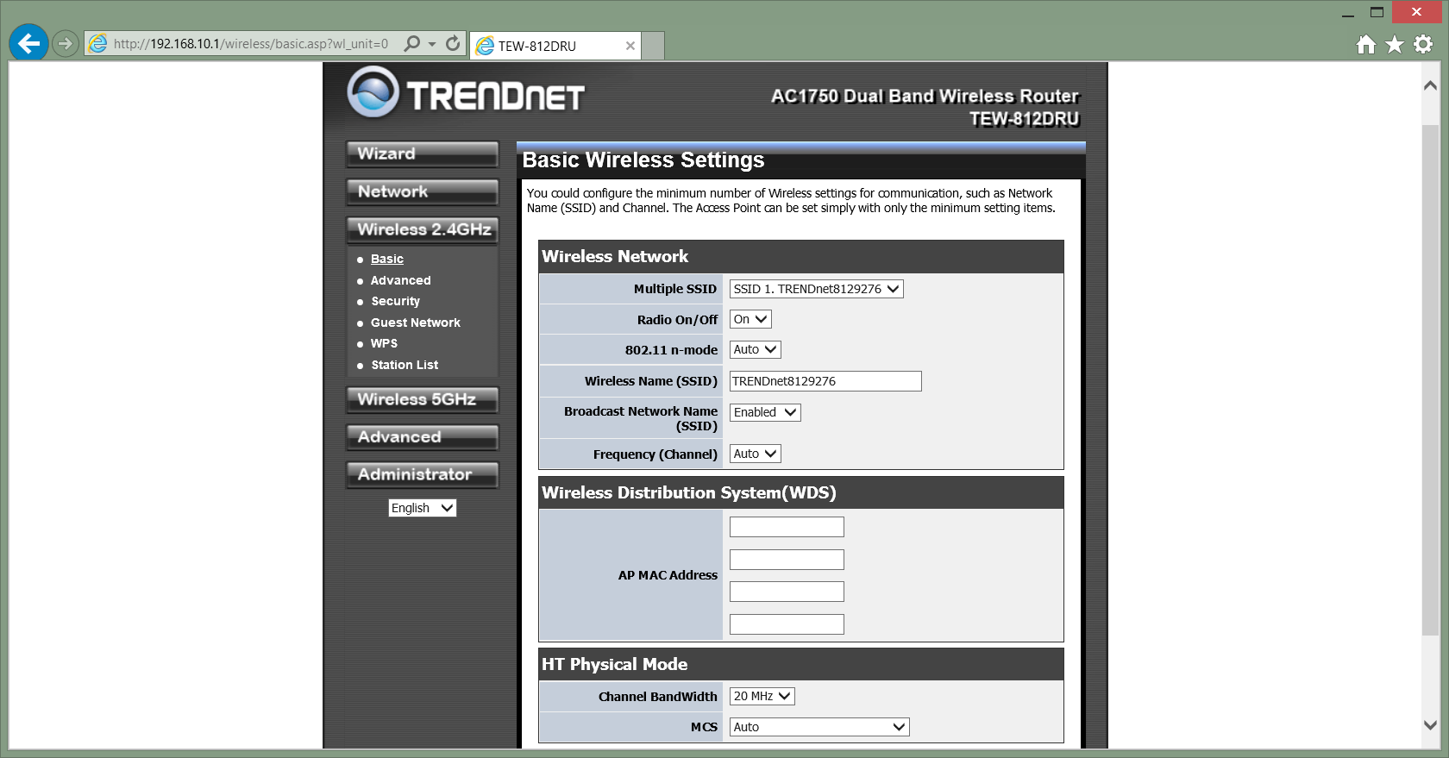Refresh the page with reload icon

pyautogui.click(x=453, y=43)
